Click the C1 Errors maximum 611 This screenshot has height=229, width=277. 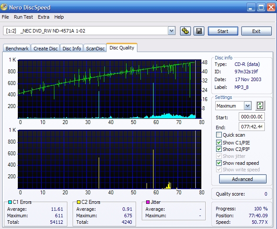tap(59, 216)
